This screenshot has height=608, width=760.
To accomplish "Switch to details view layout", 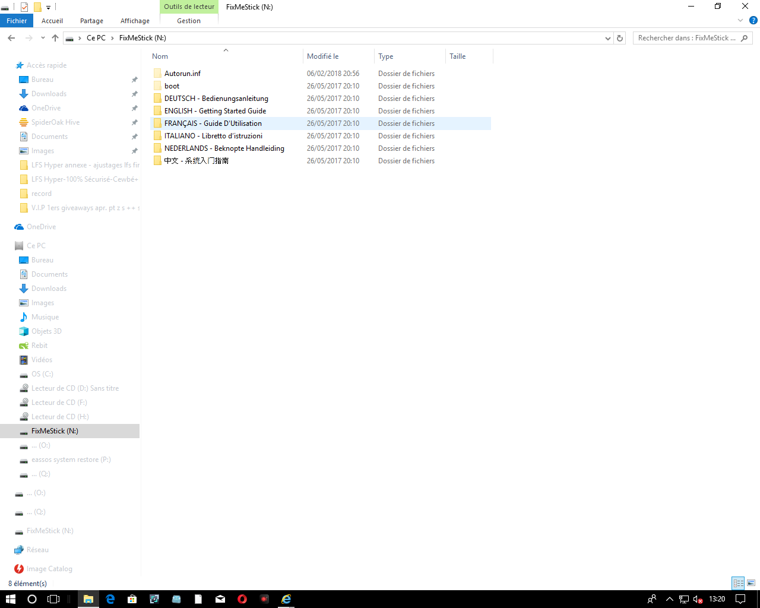I will point(738,583).
